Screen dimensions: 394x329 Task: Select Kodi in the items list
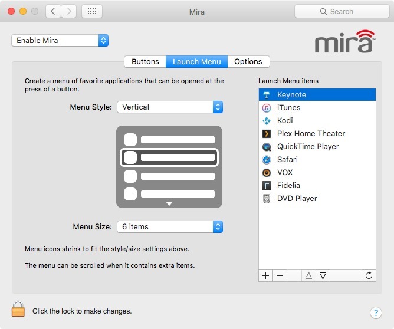[x=317, y=121]
